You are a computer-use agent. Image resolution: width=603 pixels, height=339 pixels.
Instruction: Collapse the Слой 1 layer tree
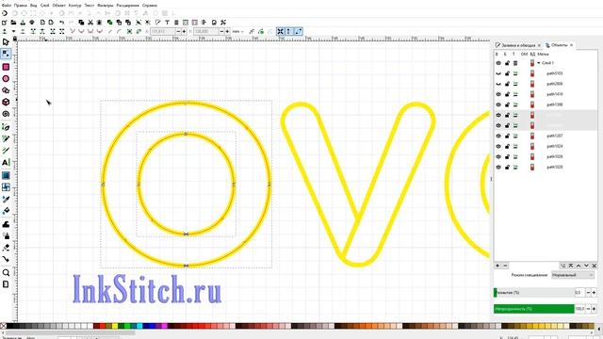click(539, 63)
